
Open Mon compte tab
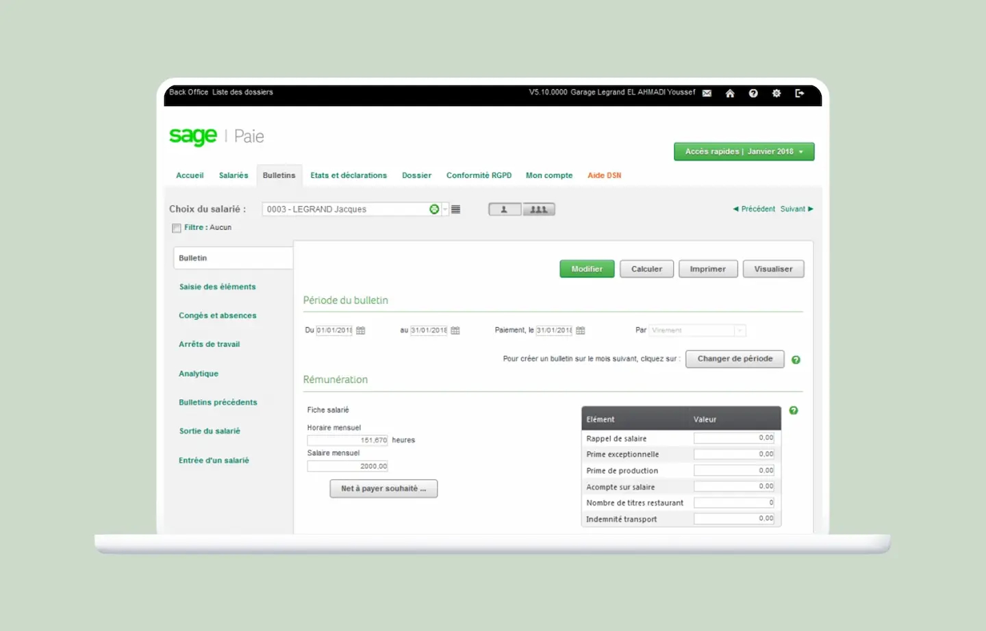point(549,176)
